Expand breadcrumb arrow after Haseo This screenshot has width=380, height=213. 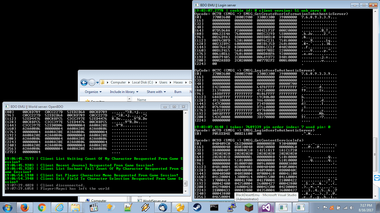(x=186, y=82)
